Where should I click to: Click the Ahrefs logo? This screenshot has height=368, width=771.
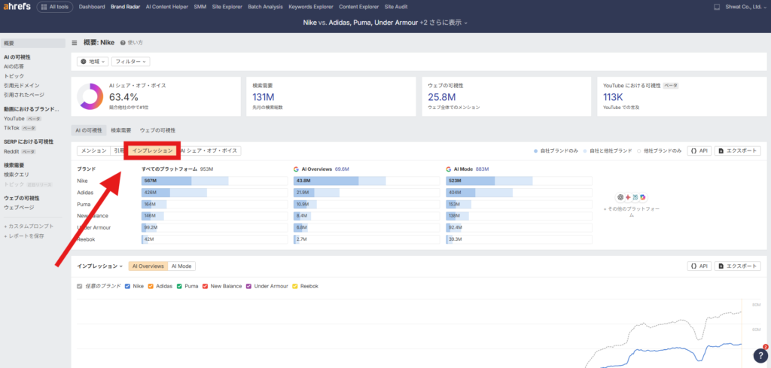[x=17, y=7]
